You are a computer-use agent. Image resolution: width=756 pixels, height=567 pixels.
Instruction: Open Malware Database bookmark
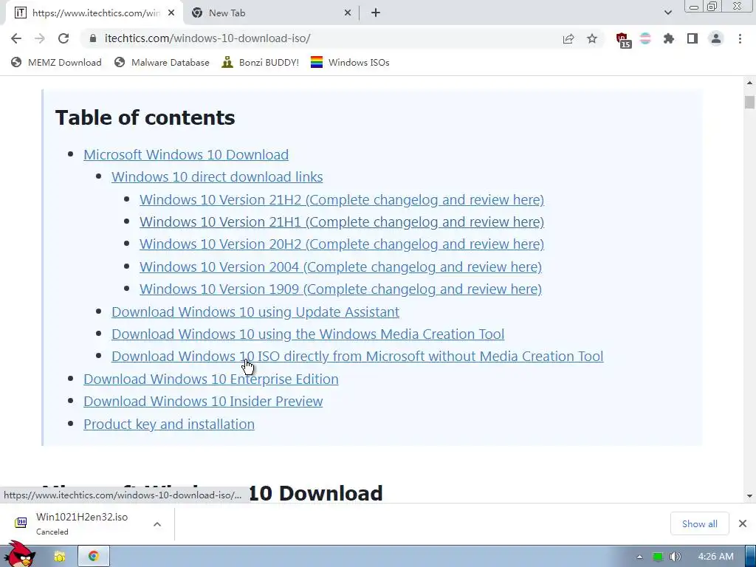pos(162,62)
